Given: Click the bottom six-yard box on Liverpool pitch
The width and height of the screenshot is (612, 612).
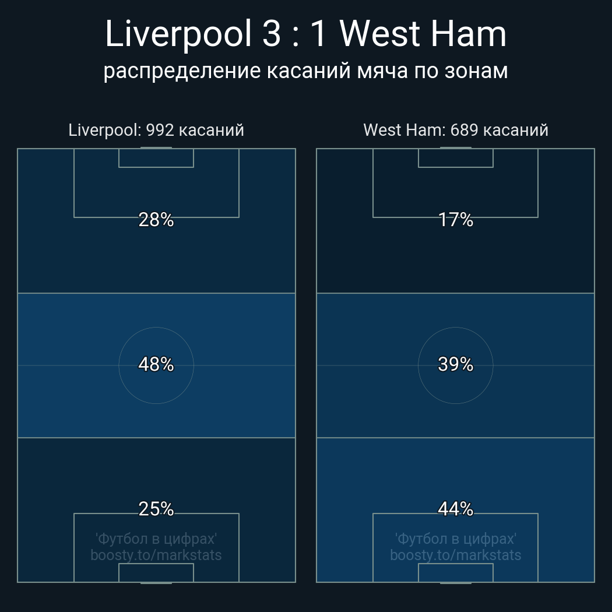Looking at the screenshot, I should (x=156, y=572).
